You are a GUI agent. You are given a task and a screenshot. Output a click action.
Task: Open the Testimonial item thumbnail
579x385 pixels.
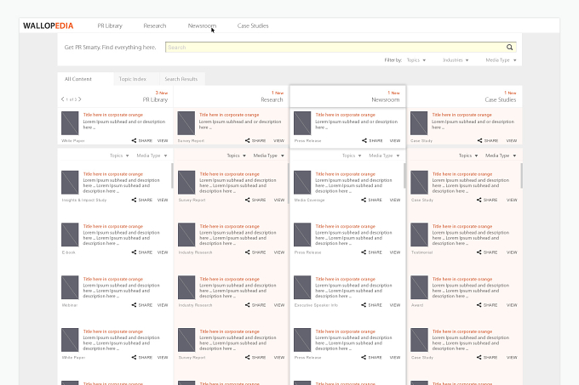419,235
